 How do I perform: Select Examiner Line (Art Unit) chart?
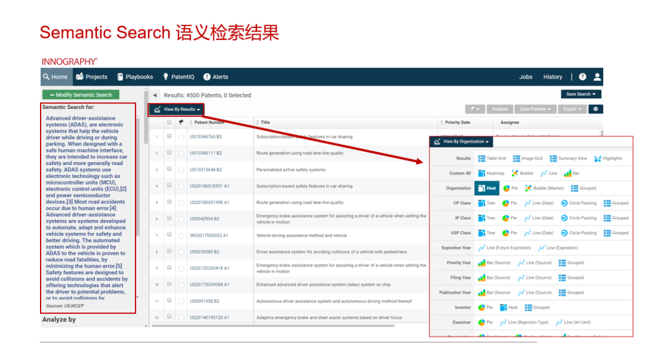click(x=573, y=323)
